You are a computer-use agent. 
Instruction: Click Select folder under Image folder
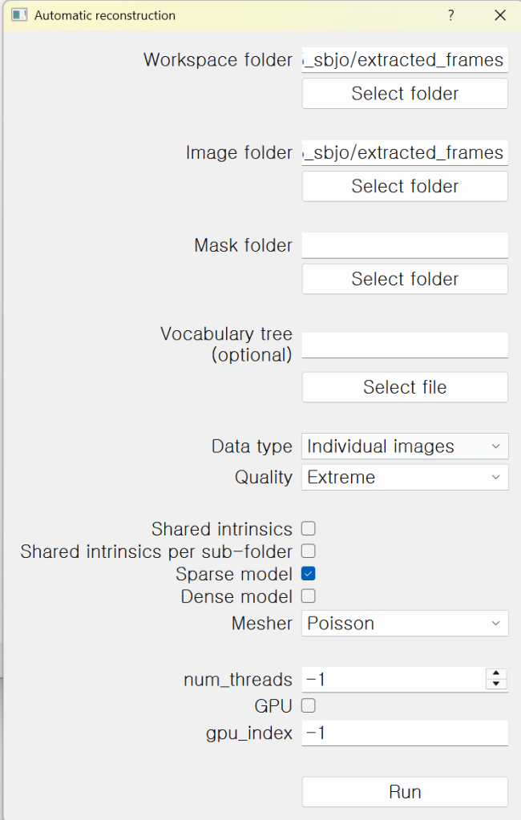tap(405, 187)
